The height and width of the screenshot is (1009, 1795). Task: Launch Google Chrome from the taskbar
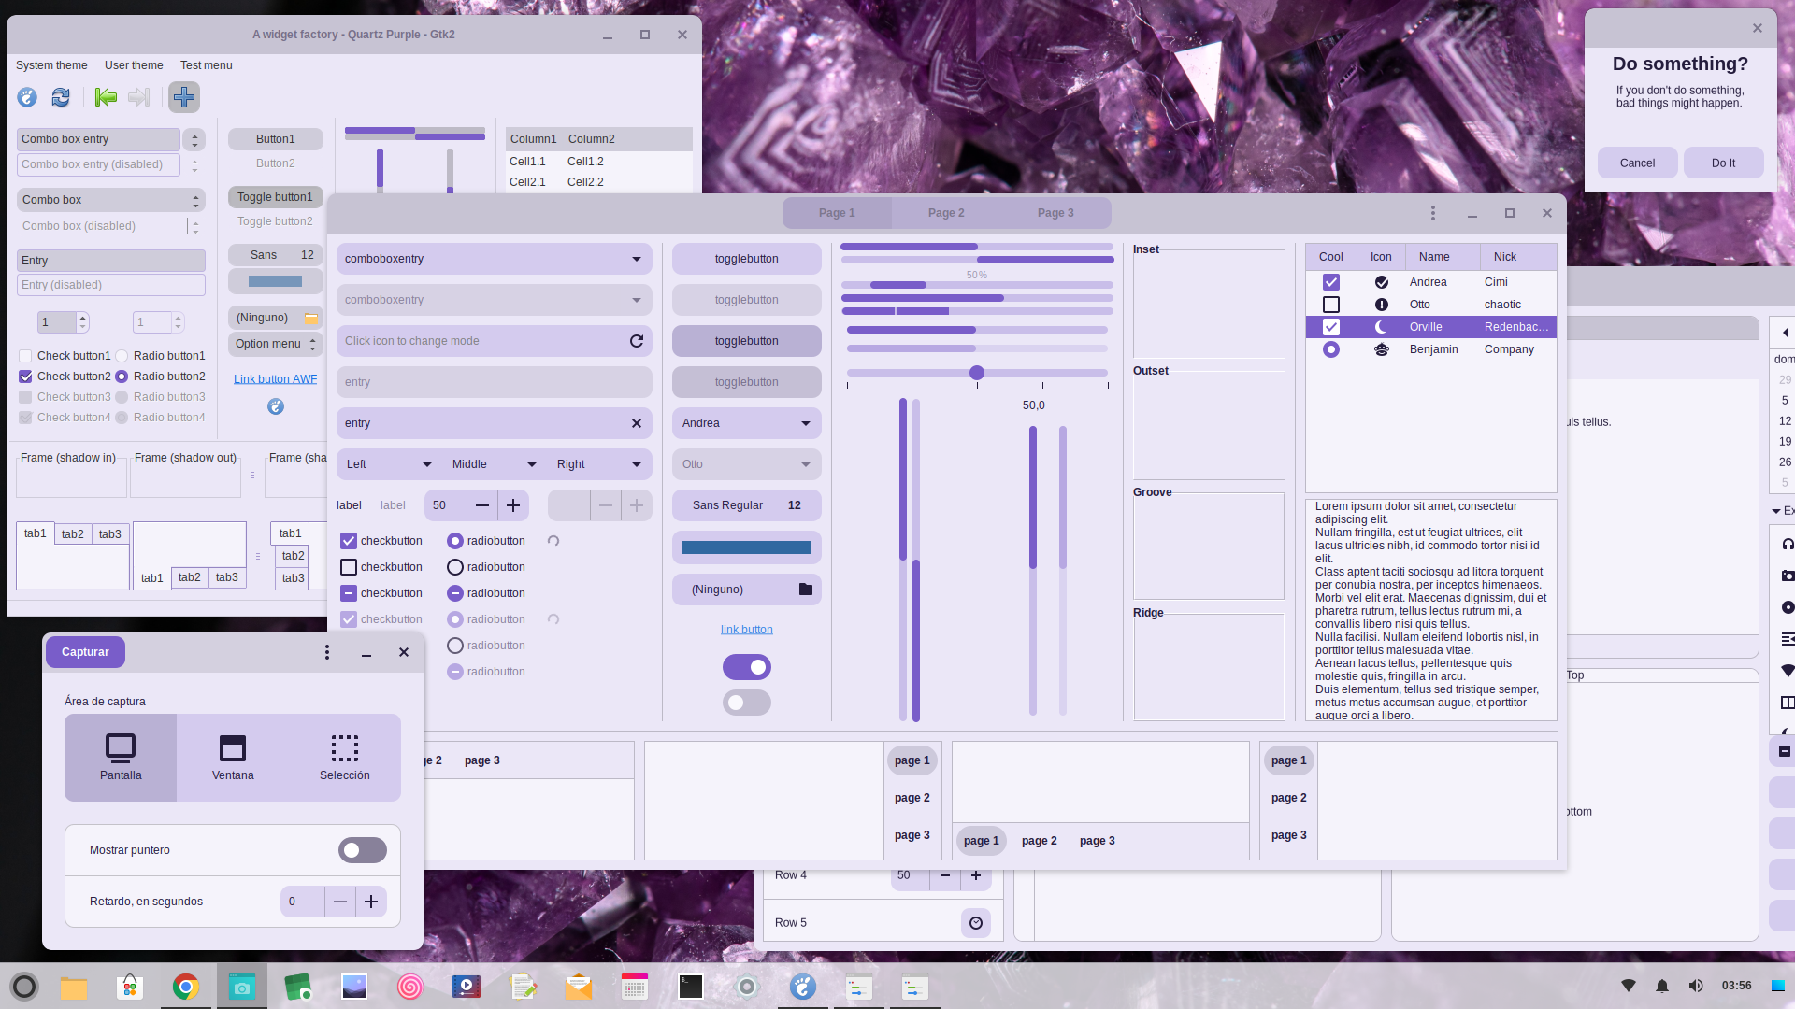pyautogui.click(x=186, y=987)
